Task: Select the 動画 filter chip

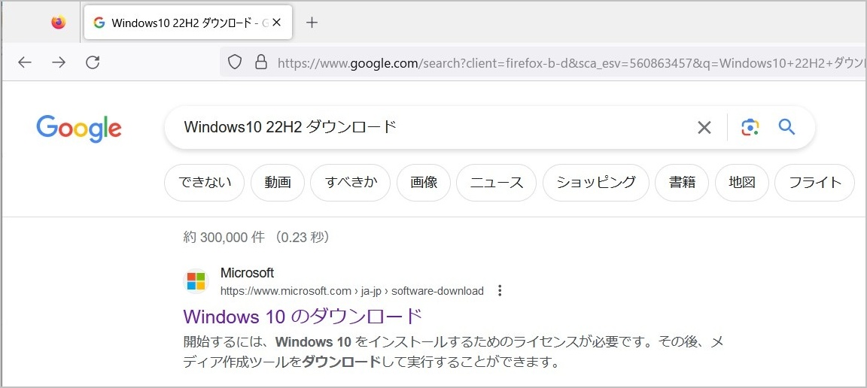Action: 278,183
